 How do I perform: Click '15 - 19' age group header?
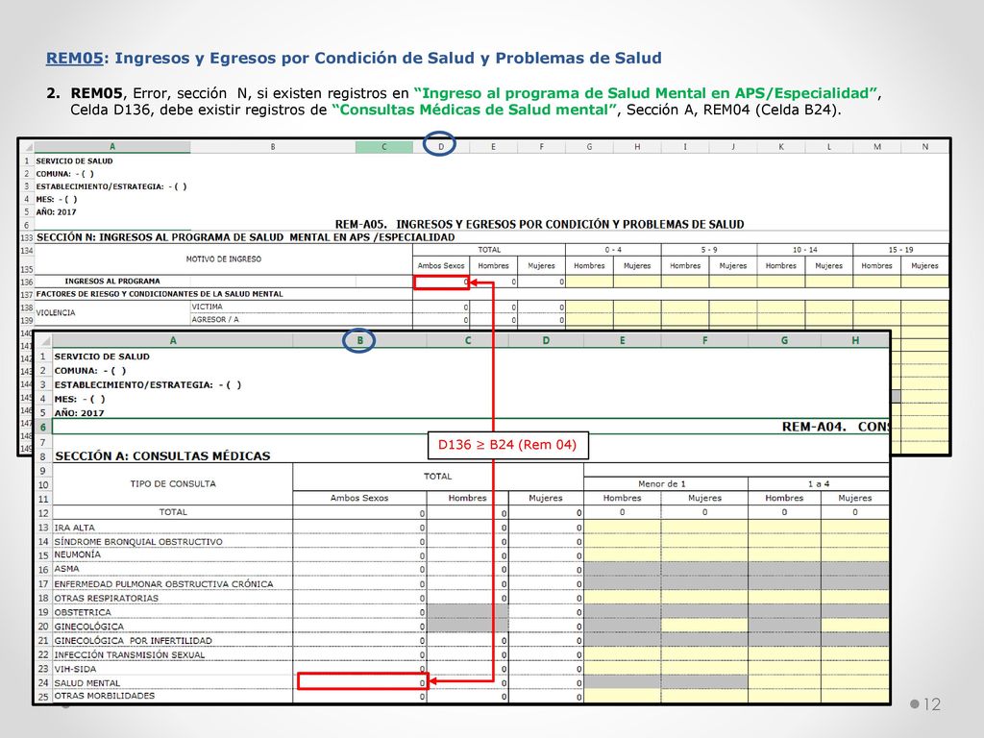900,250
